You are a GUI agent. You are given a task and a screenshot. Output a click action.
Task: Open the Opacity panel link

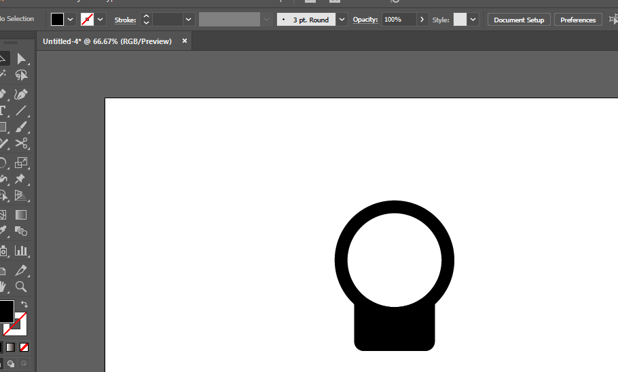coord(365,20)
